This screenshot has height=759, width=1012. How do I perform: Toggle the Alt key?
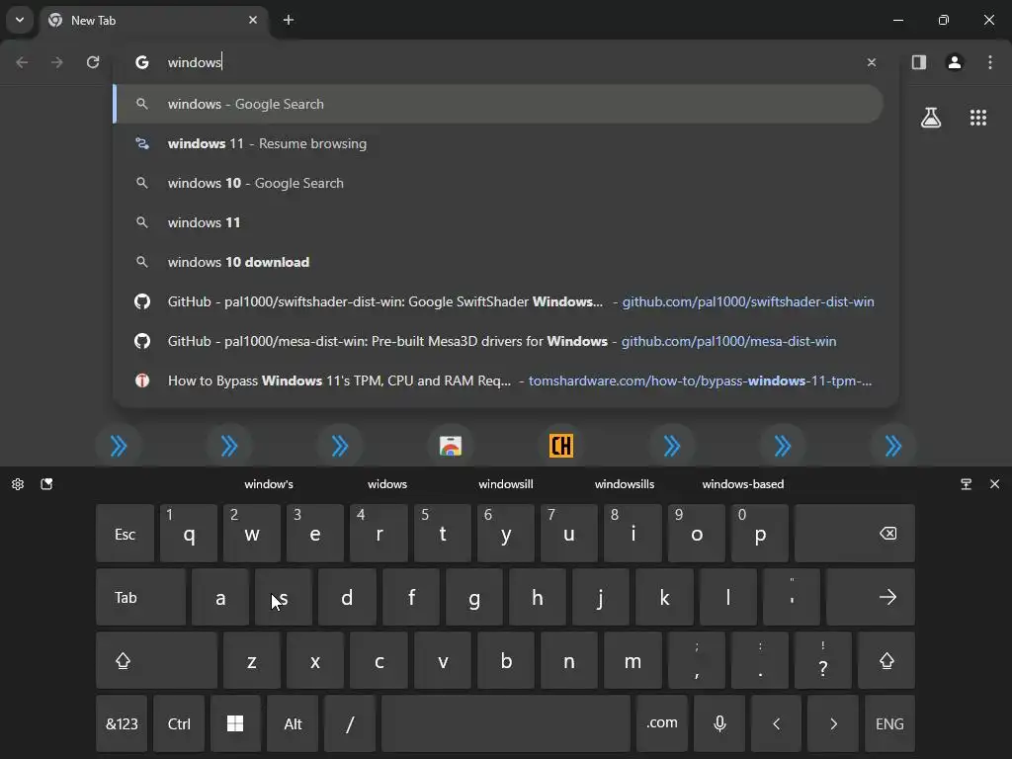pyautogui.click(x=293, y=723)
